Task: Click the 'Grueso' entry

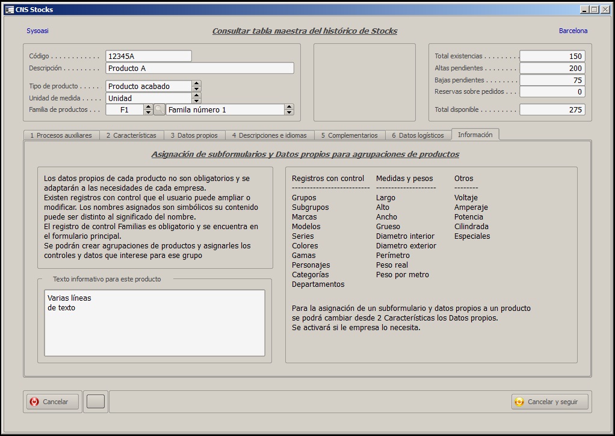Action: coord(388,227)
